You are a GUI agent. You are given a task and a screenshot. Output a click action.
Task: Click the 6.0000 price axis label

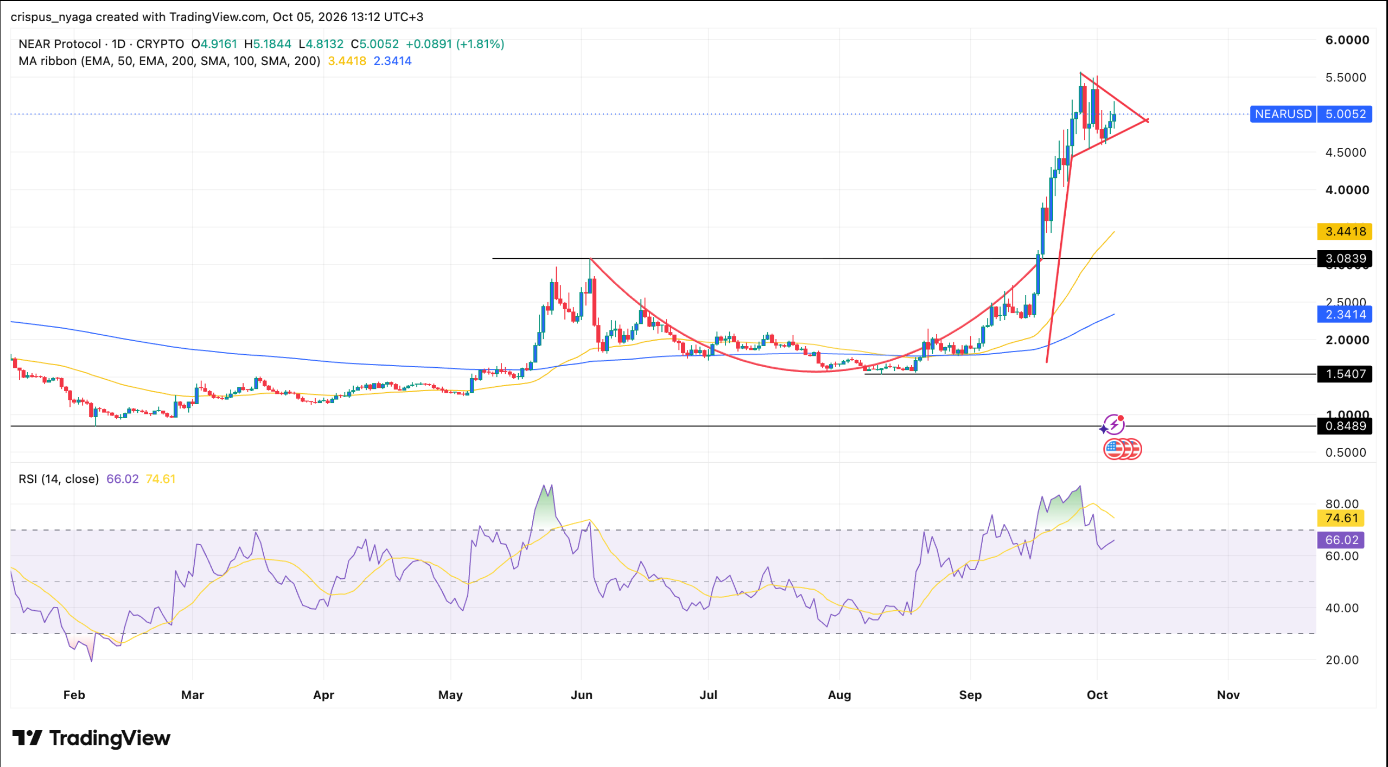click(x=1347, y=40)
